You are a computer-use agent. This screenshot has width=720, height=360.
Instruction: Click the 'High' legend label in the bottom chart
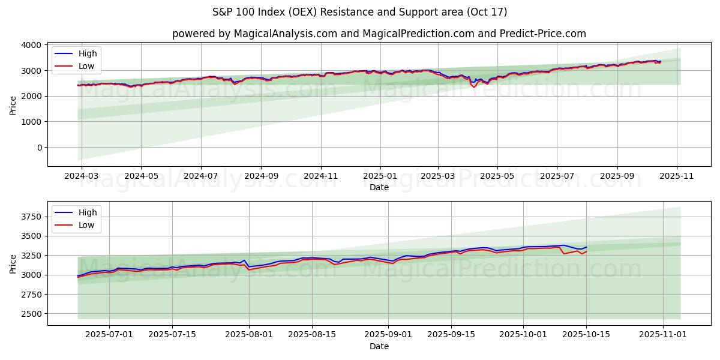tap(88, 212)
